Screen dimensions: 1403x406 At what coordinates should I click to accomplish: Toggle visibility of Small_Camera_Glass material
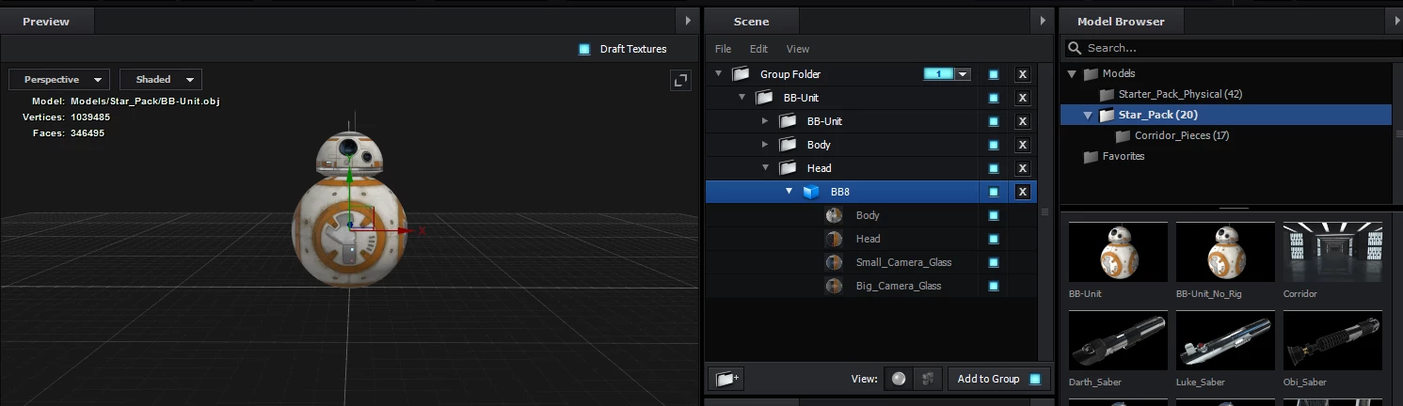994,262
